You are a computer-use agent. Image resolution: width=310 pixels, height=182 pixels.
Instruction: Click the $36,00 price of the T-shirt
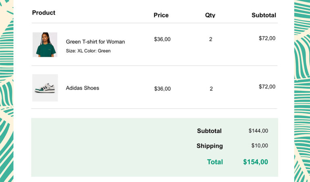(x=162, y=39)
